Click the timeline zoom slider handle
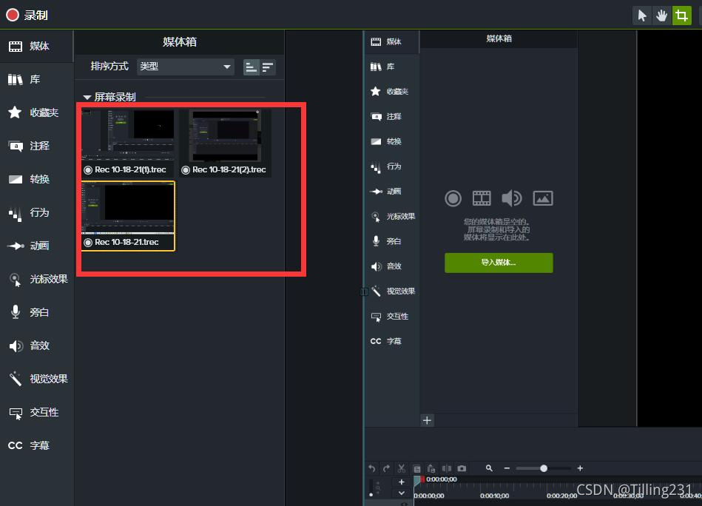 tap(544, 468)
